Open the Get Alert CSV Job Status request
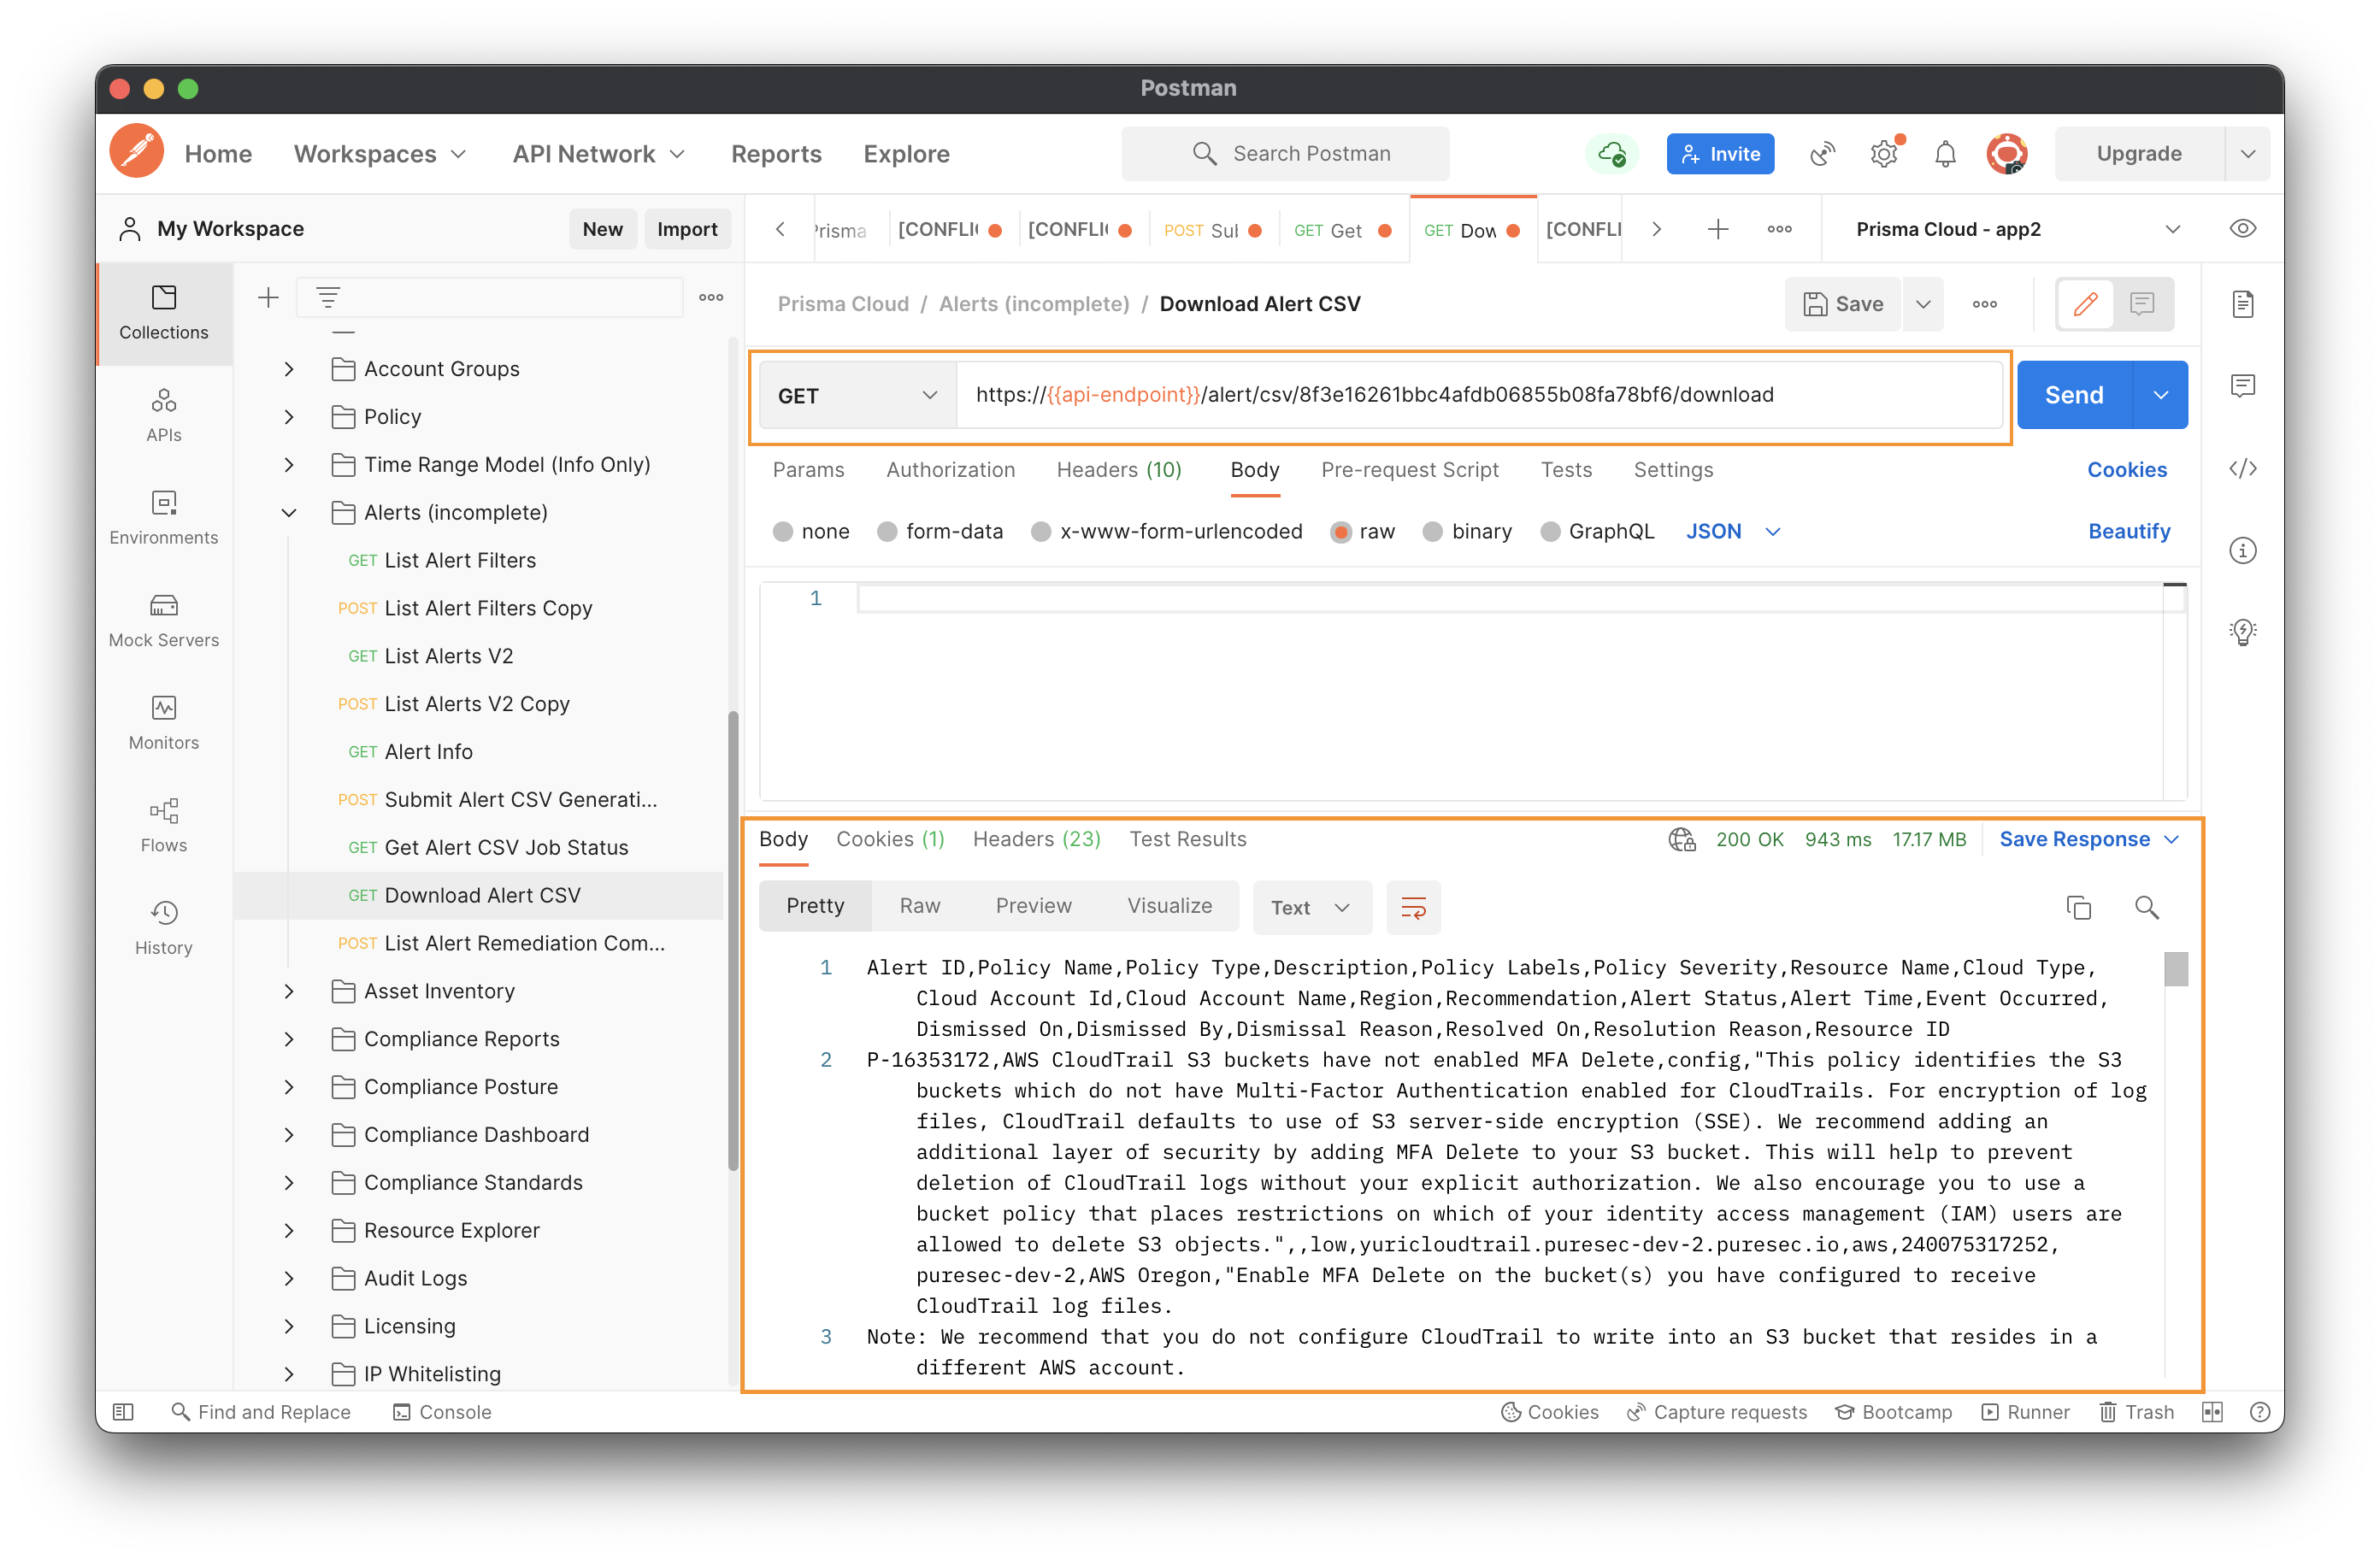Screen dimensions: 2380x1559 (x=506, y=847)
